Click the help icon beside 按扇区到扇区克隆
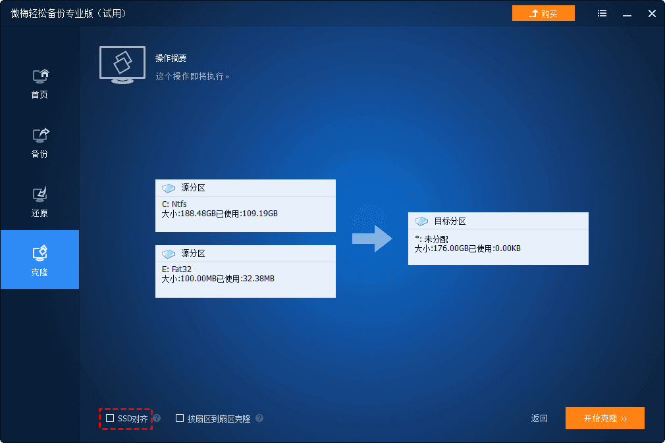665x443 pixels. pyautogui.click(x=259, y=418)
